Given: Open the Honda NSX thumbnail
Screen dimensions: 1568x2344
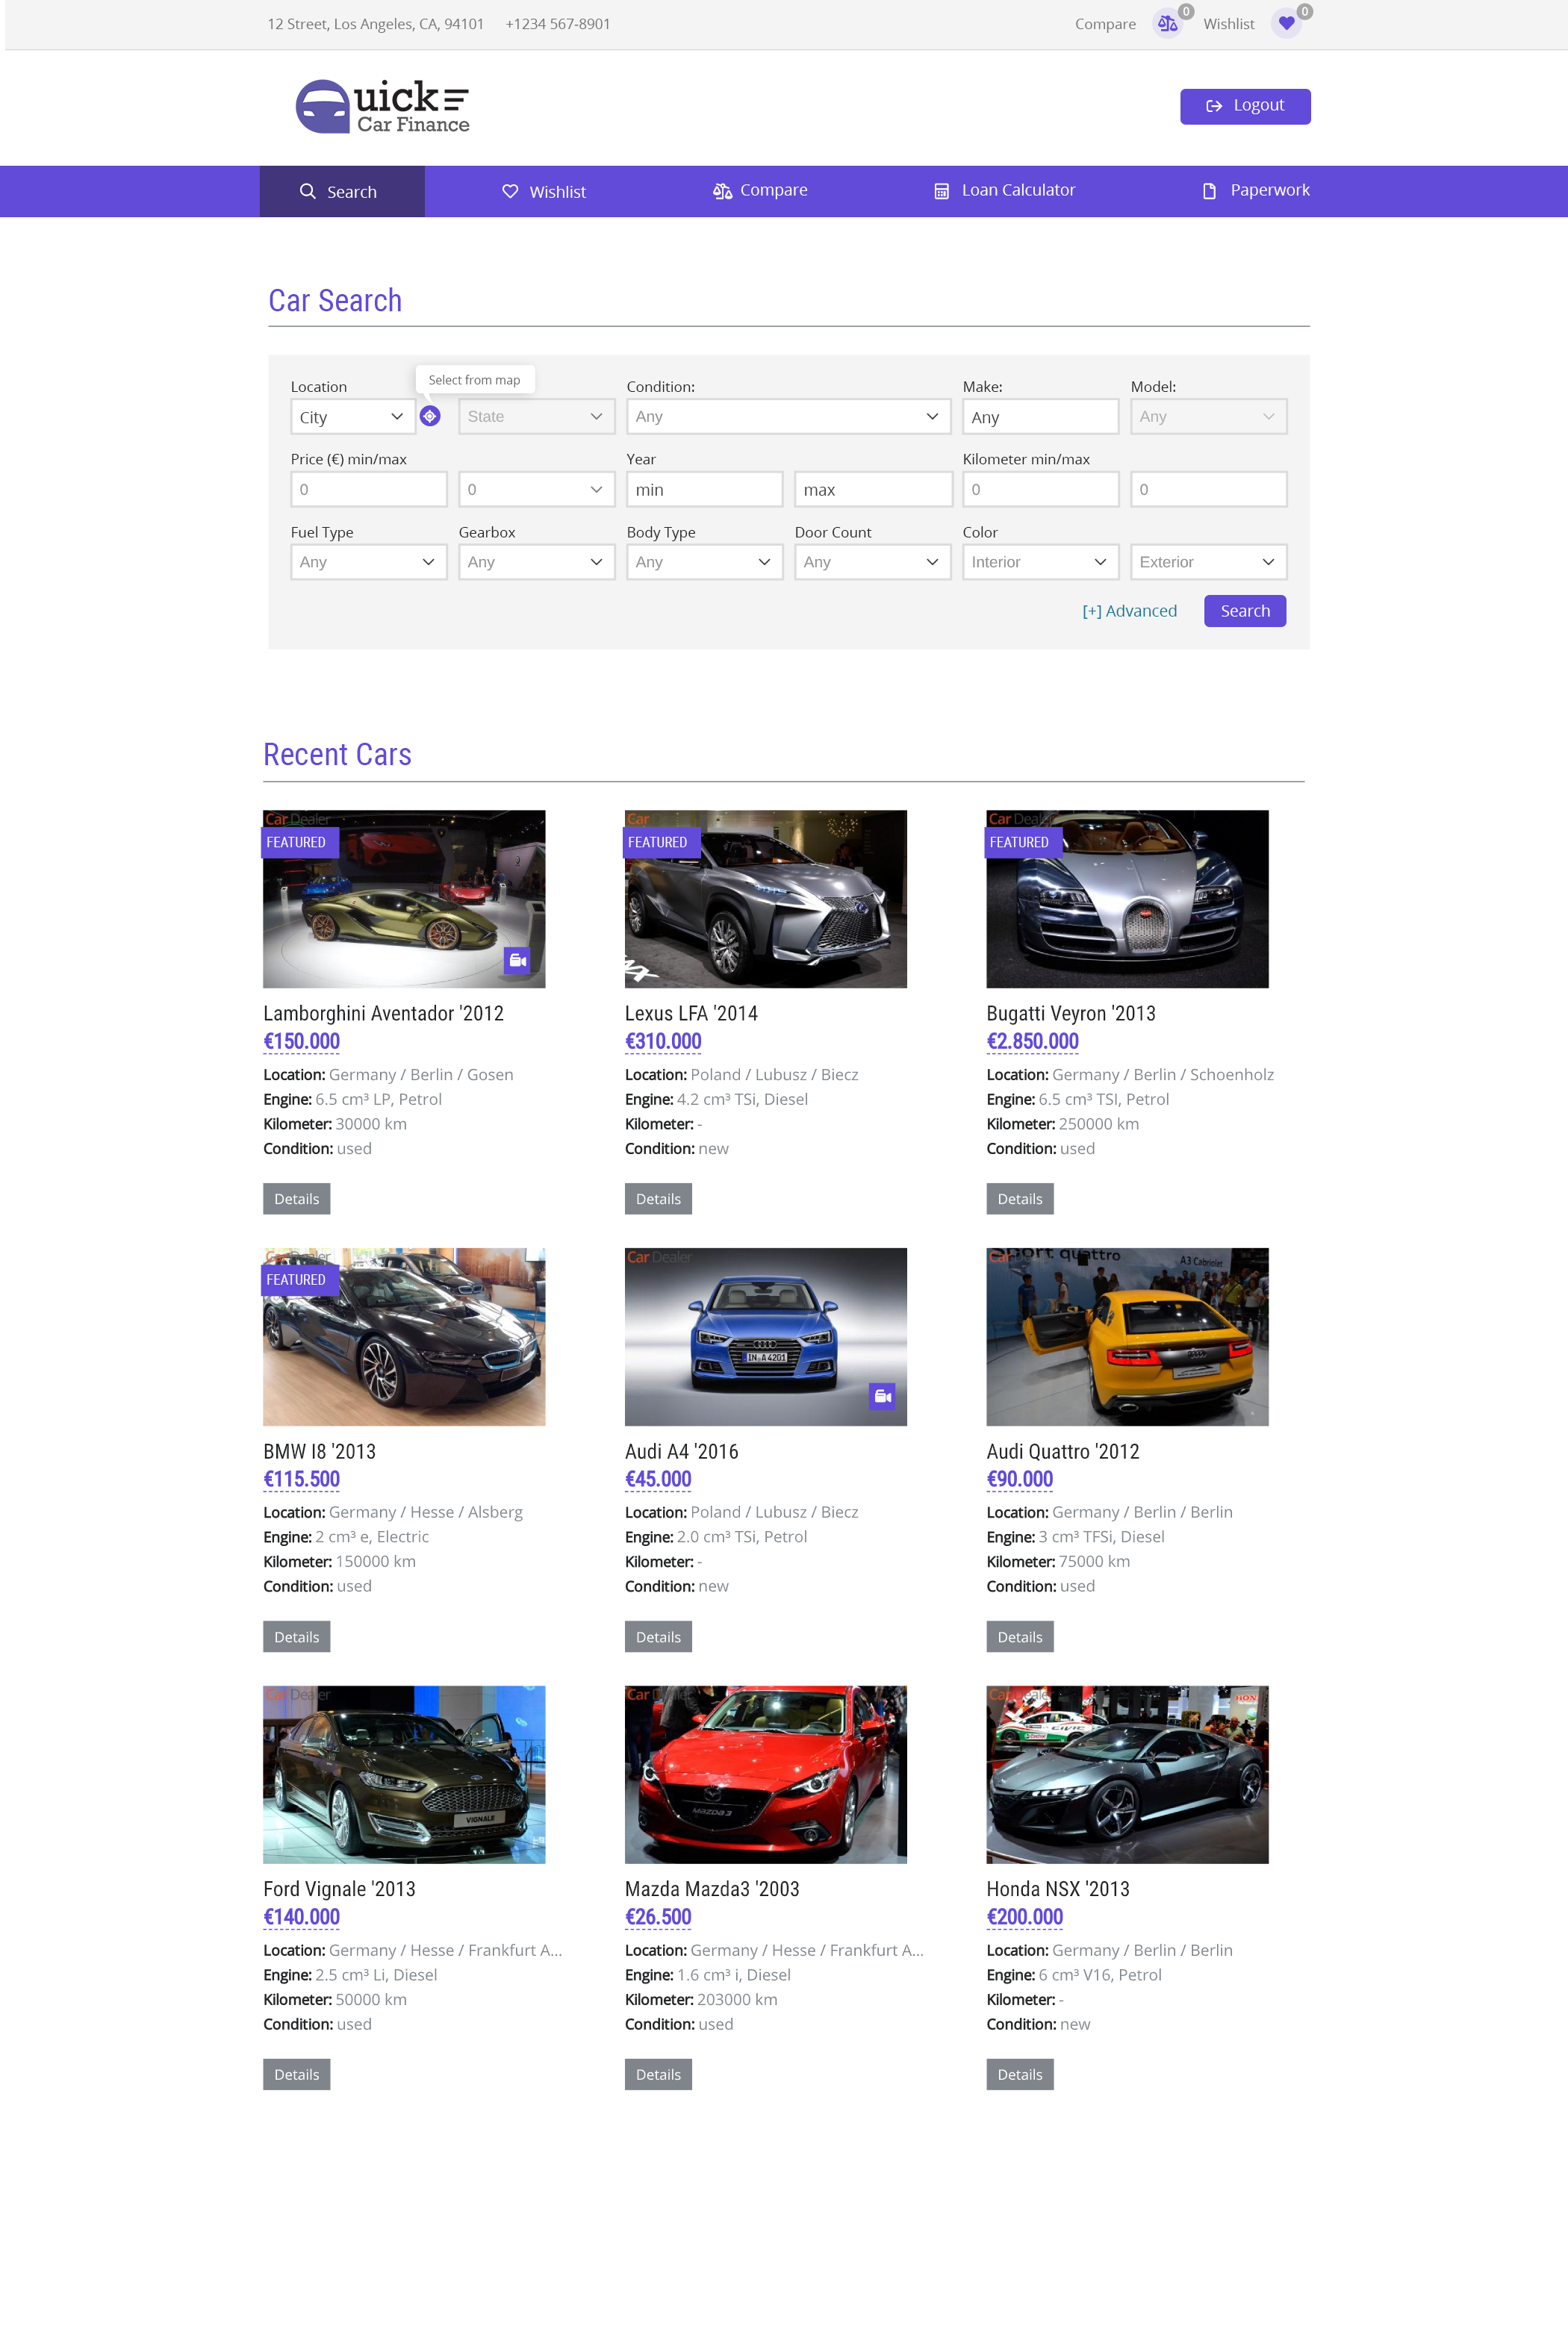Looking at the screenshot, I should pyautogui.click(x=1127, y=1774).
